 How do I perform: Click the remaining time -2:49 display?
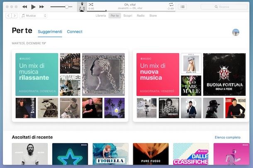[x=170, y=9]
